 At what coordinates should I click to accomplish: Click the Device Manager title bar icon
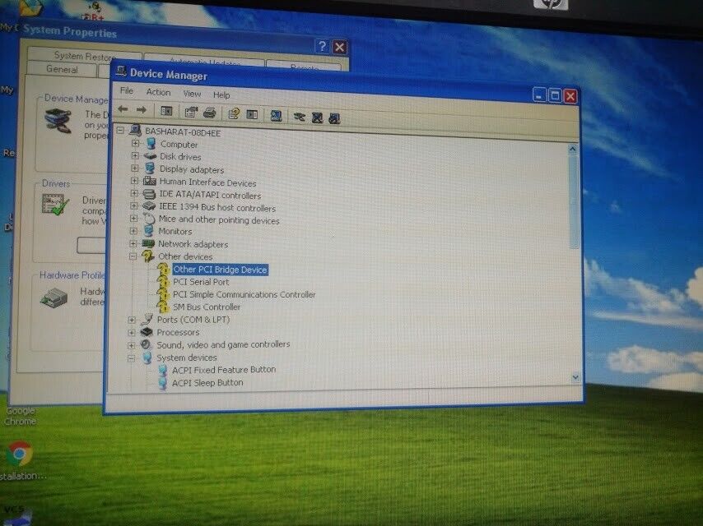pyautogui.click(x=121, y=71)
